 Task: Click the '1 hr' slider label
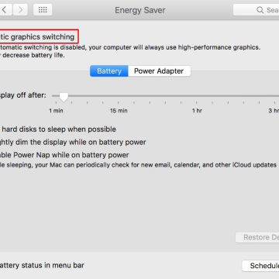click(197, 111)
